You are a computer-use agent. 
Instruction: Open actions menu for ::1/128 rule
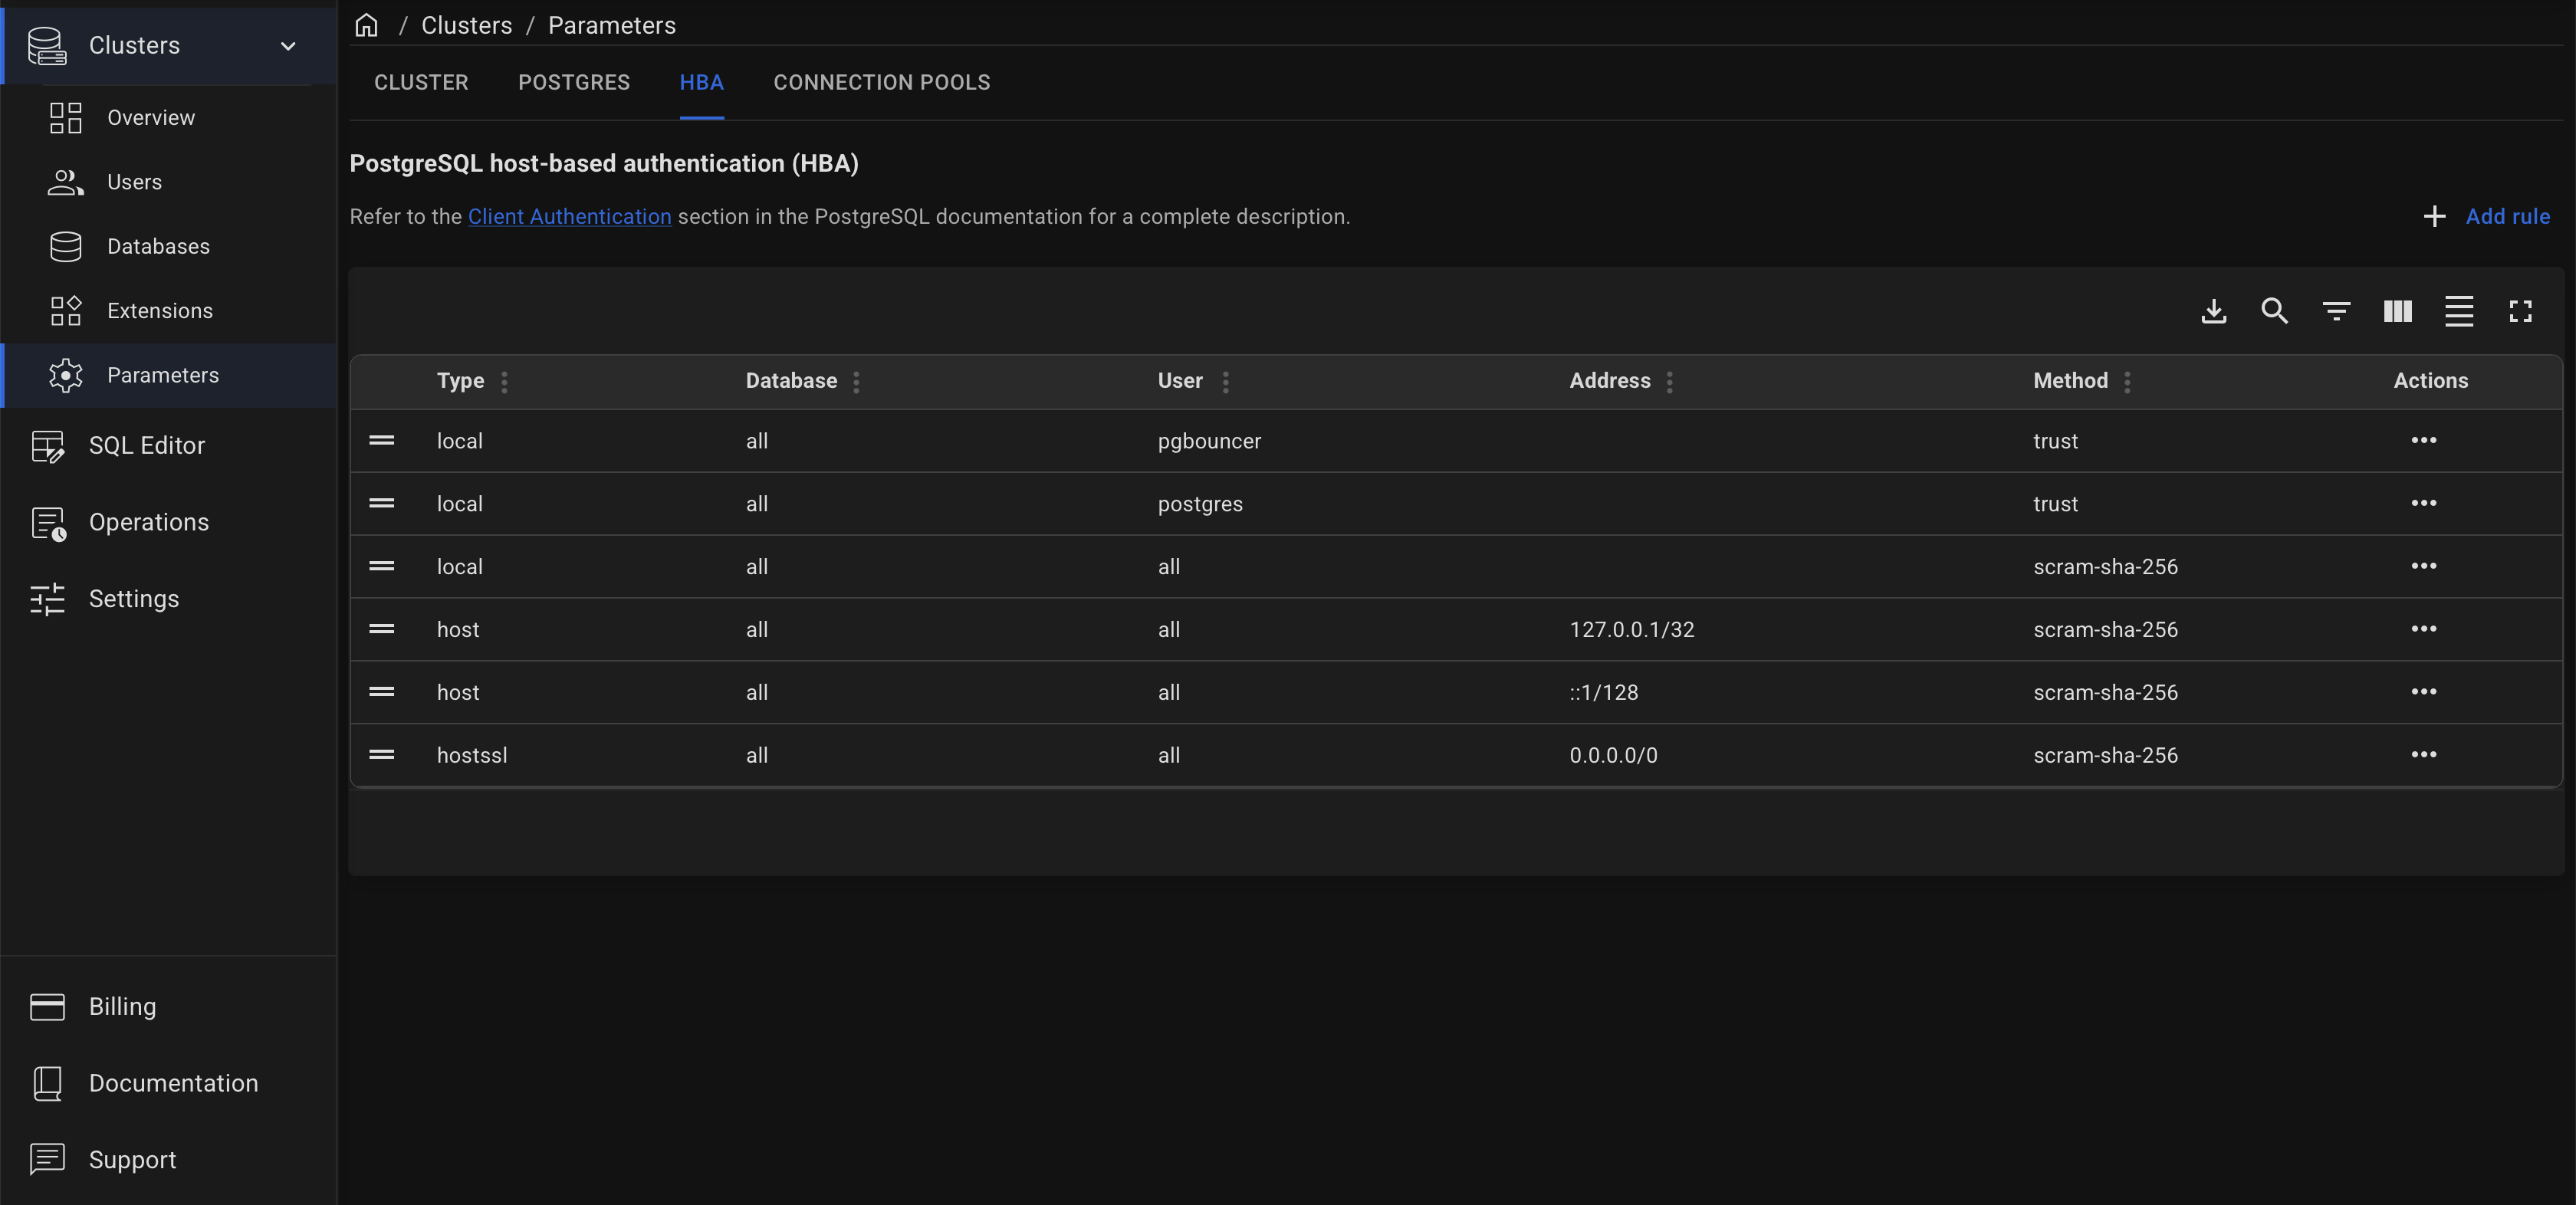pyautogui.click(x=2424, y=693)
